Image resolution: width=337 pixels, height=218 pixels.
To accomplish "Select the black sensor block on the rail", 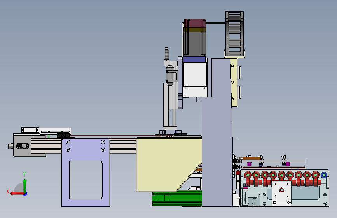I will (x=63, y=136).
